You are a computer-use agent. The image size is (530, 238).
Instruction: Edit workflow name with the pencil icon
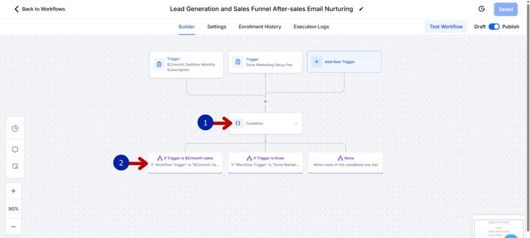click(361, 9)
